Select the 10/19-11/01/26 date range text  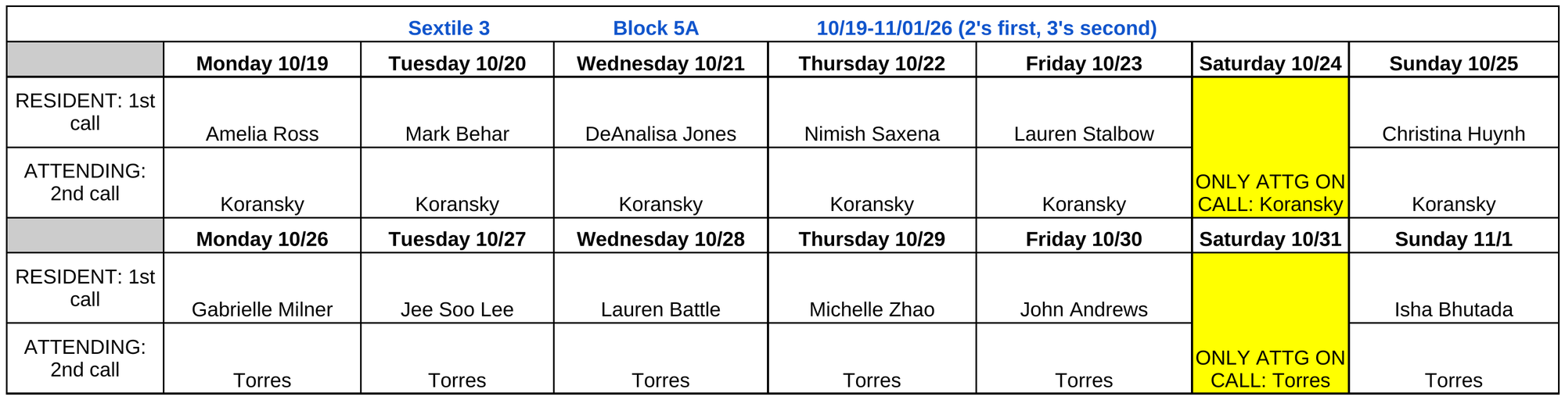pos(884,28)
